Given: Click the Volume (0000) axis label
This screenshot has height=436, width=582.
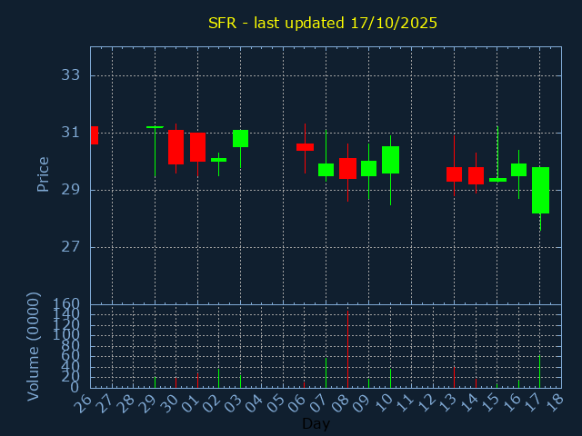Looking at the screenshot, I should (34, 346).
